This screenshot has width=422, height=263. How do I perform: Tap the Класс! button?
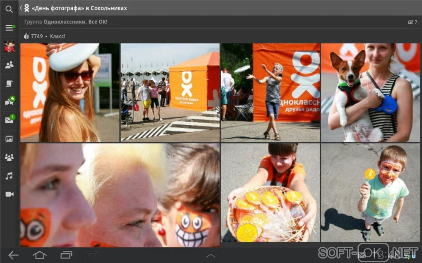(58, 36)
